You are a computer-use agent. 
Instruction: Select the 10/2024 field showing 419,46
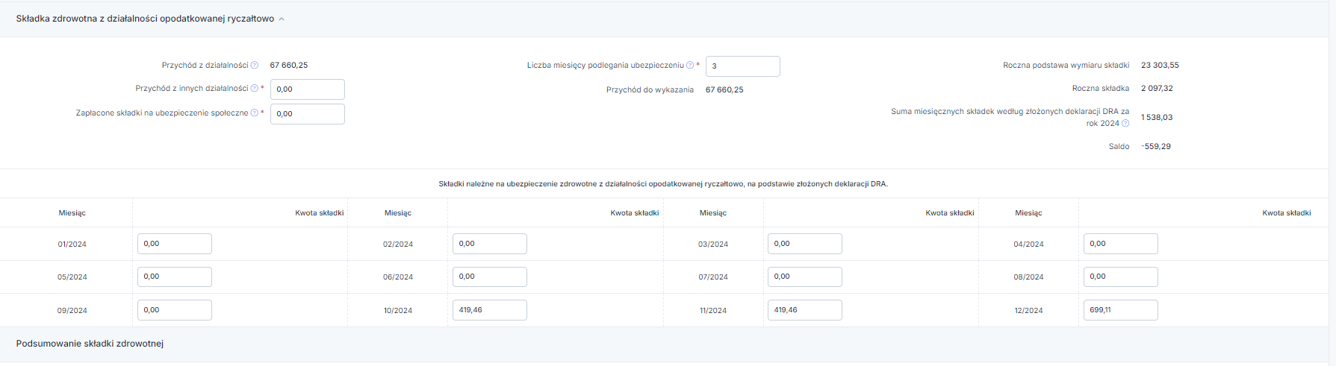click(x=490, y=310)
